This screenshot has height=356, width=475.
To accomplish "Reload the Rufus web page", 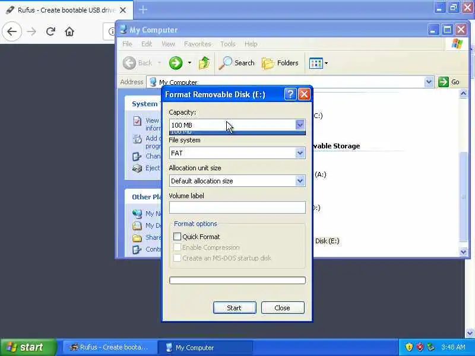I will 50,31.
